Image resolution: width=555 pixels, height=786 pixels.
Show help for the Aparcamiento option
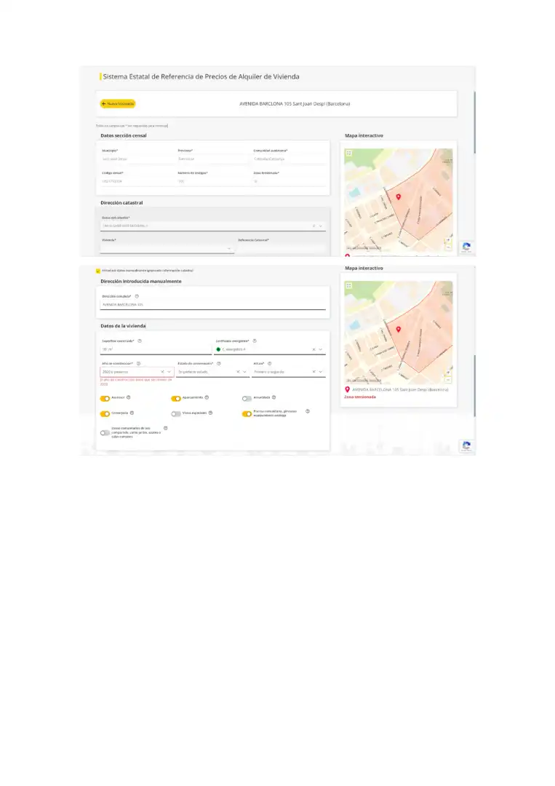pyautogui.click(x=207, y=397)
